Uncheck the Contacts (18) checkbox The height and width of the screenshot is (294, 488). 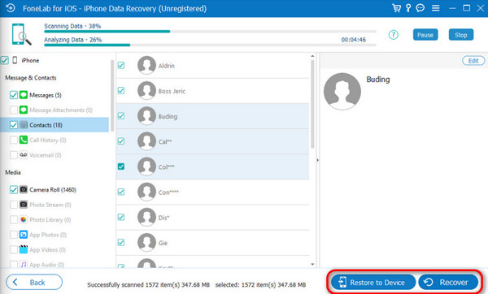(x=14, y=125)
